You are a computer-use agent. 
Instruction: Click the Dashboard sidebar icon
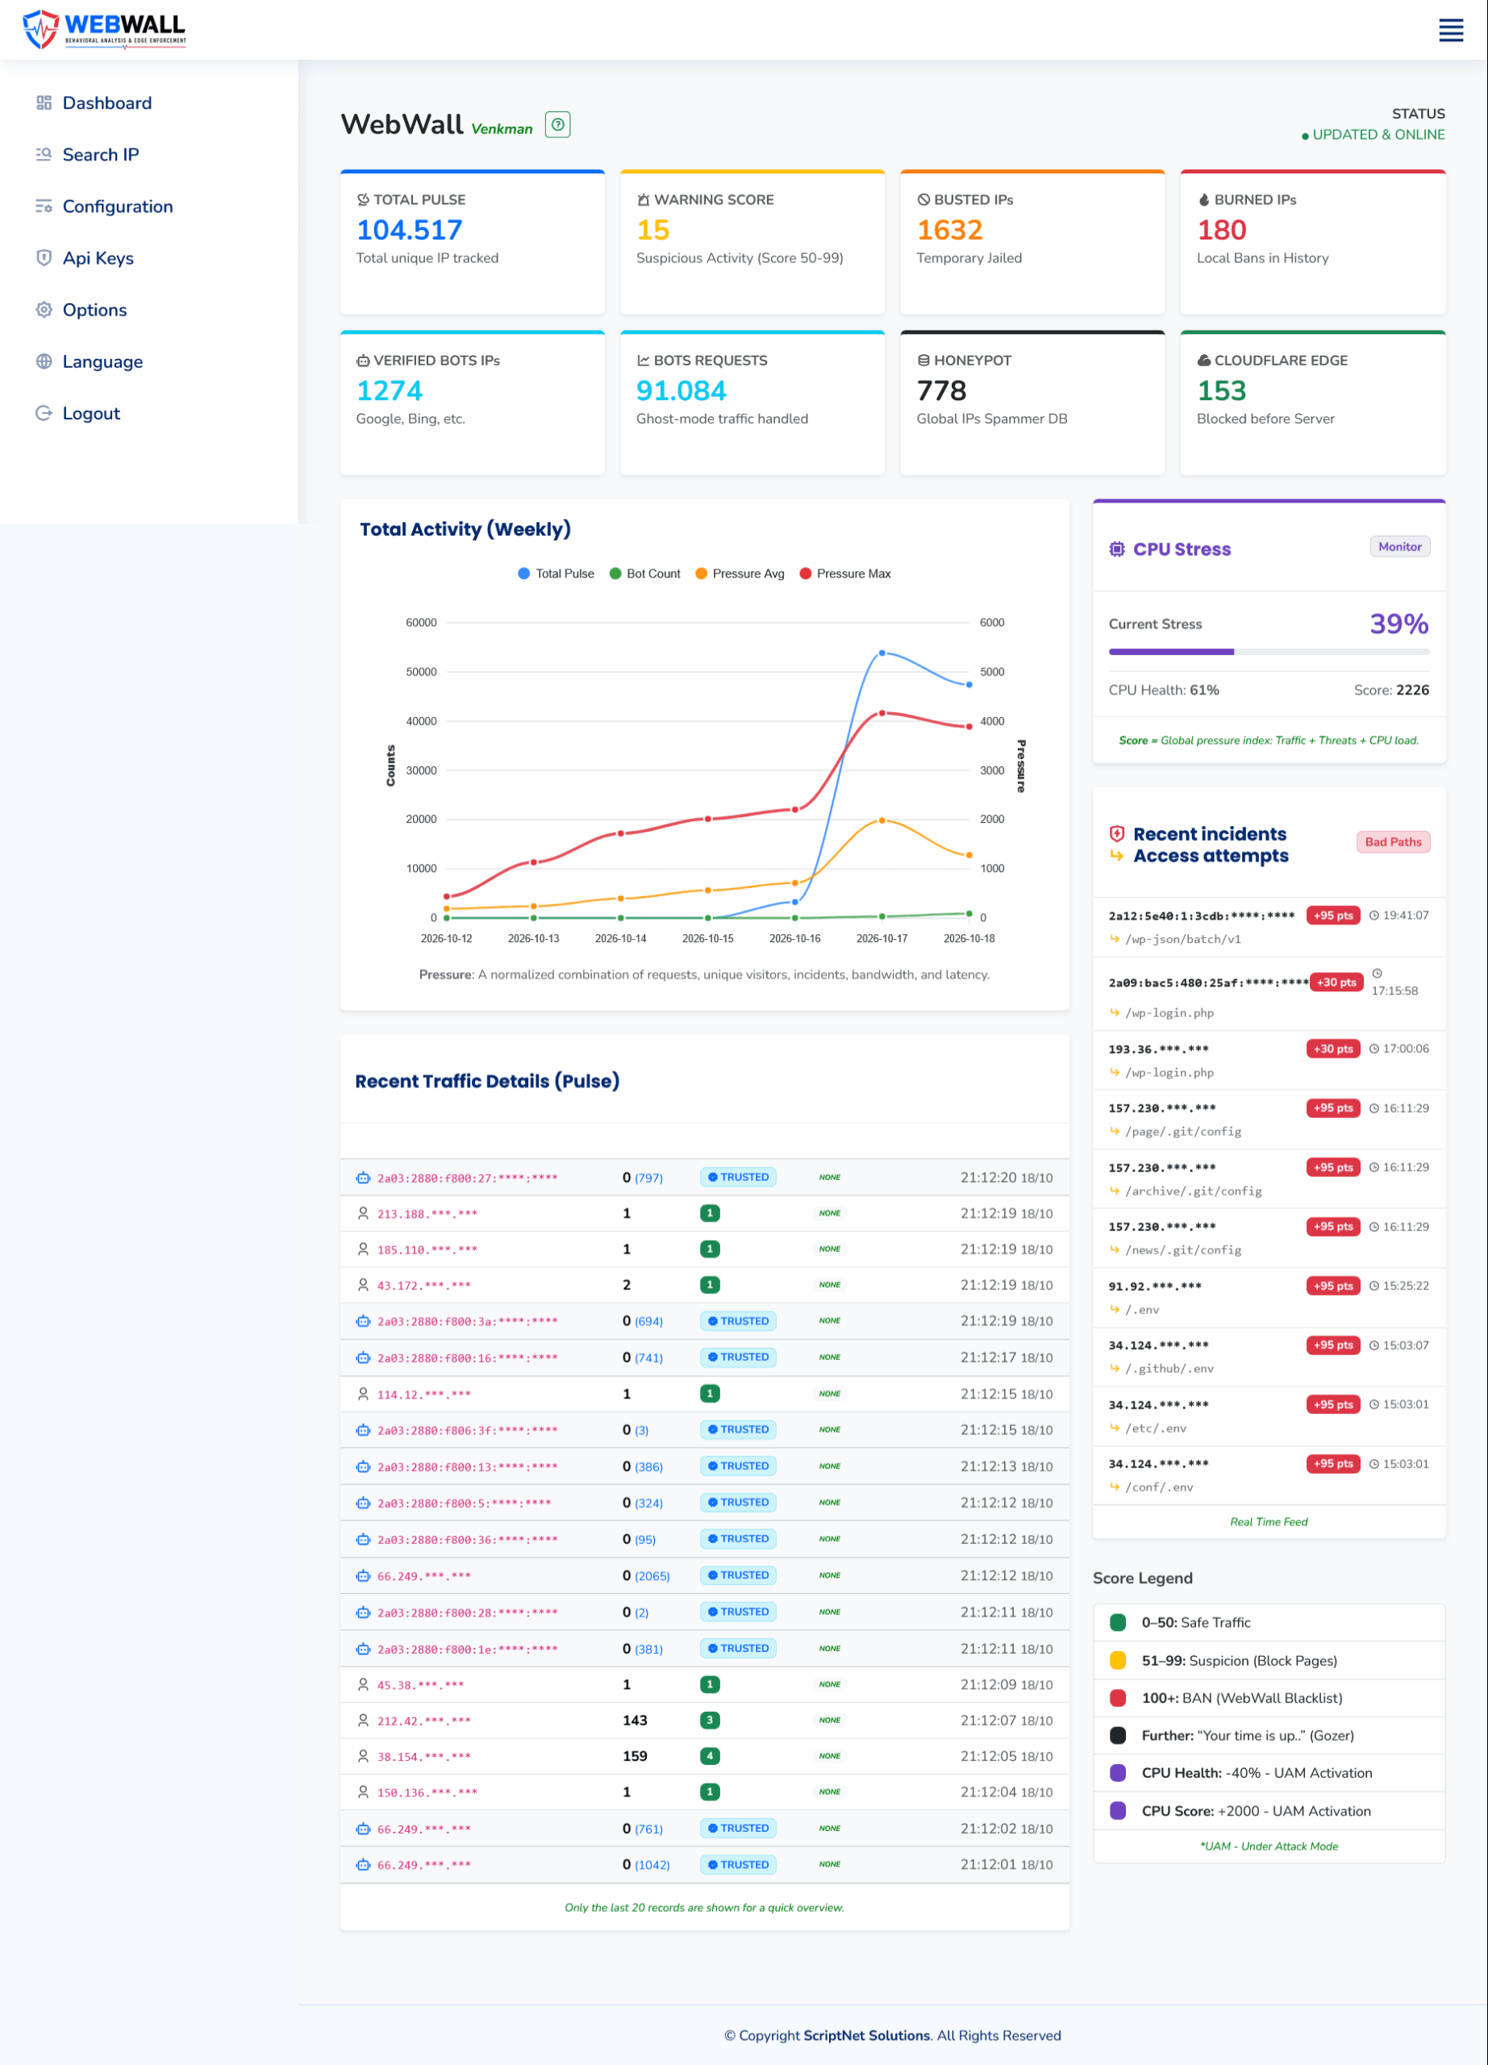44,103
